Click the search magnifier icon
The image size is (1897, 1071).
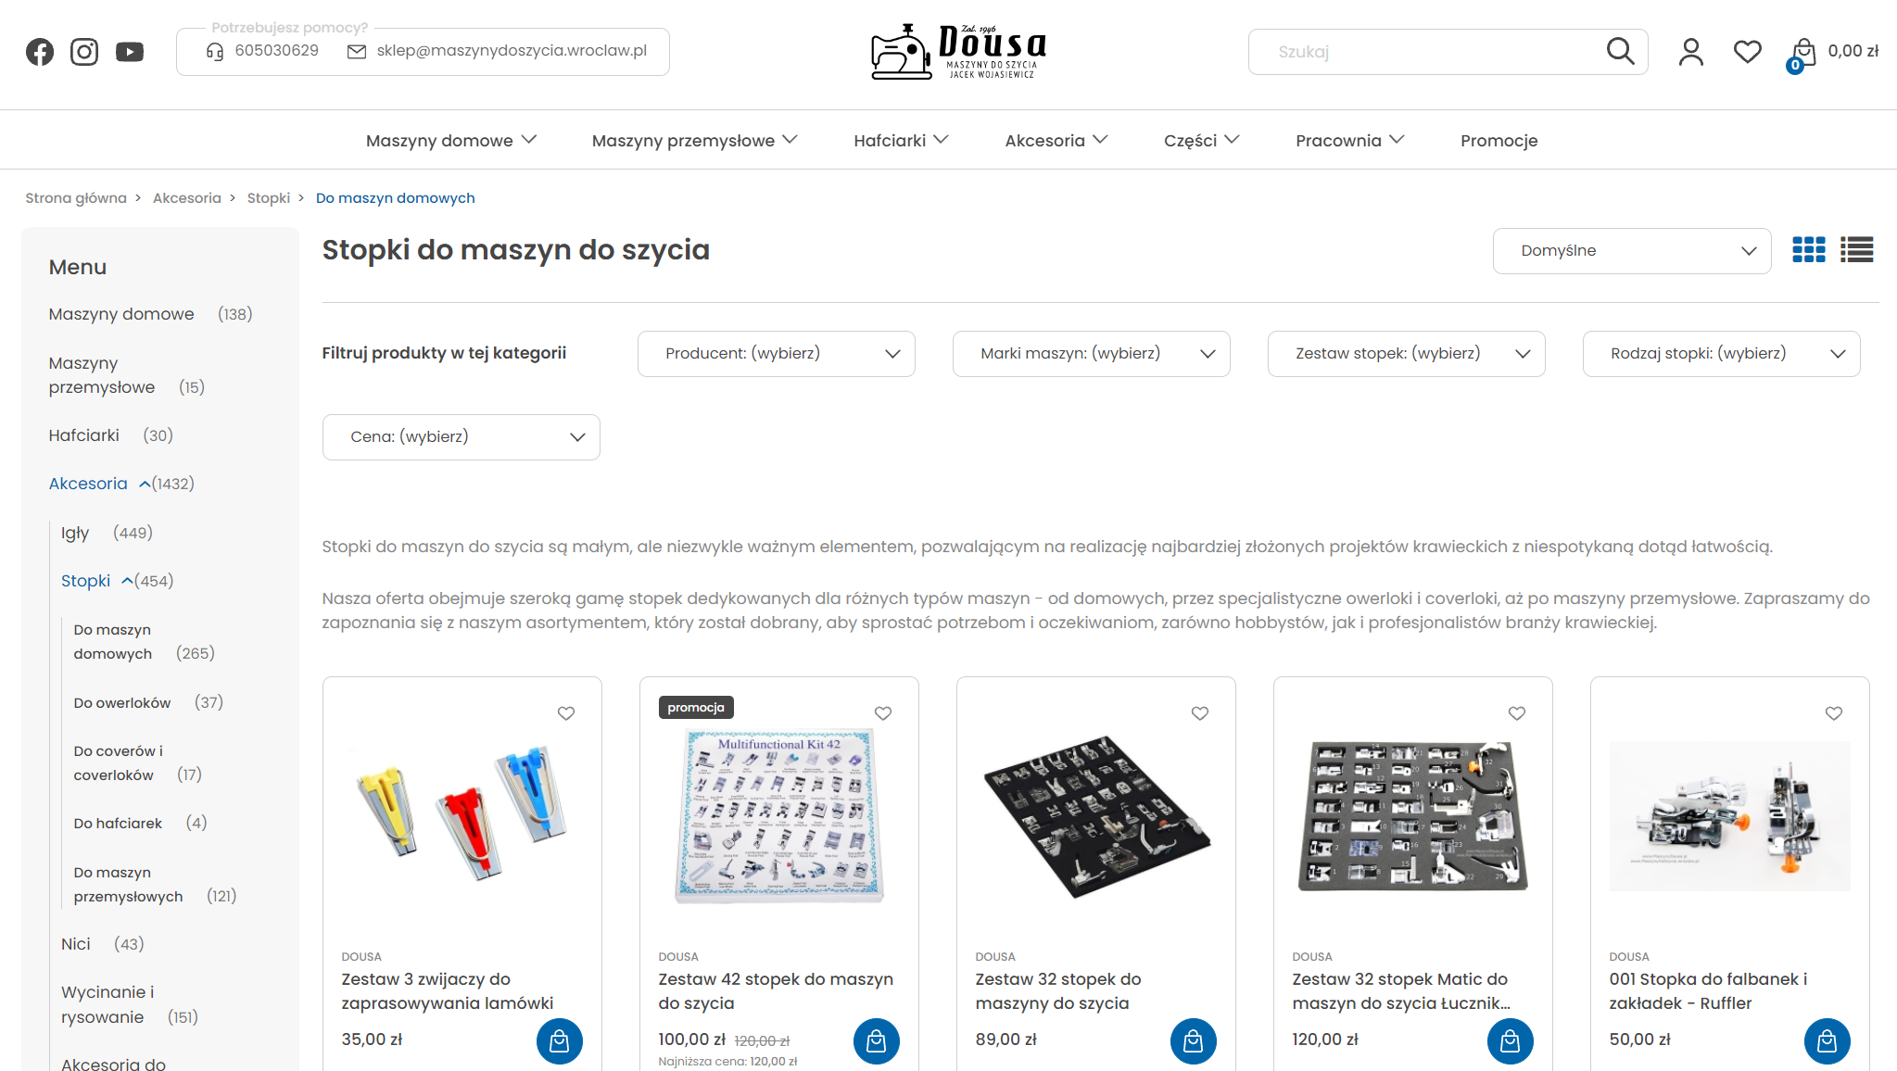pyautogui.click(x=1620, y=51)
